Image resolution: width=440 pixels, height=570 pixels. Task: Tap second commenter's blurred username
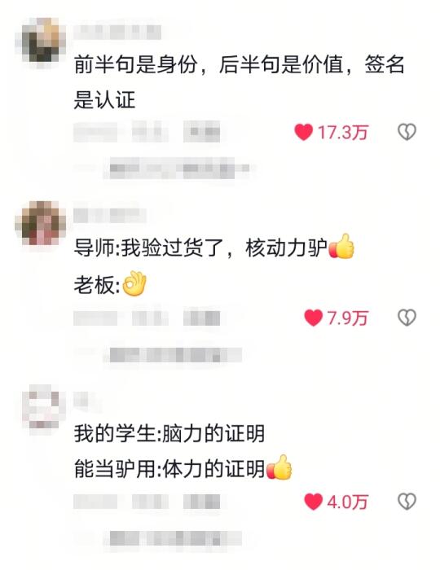109,215
